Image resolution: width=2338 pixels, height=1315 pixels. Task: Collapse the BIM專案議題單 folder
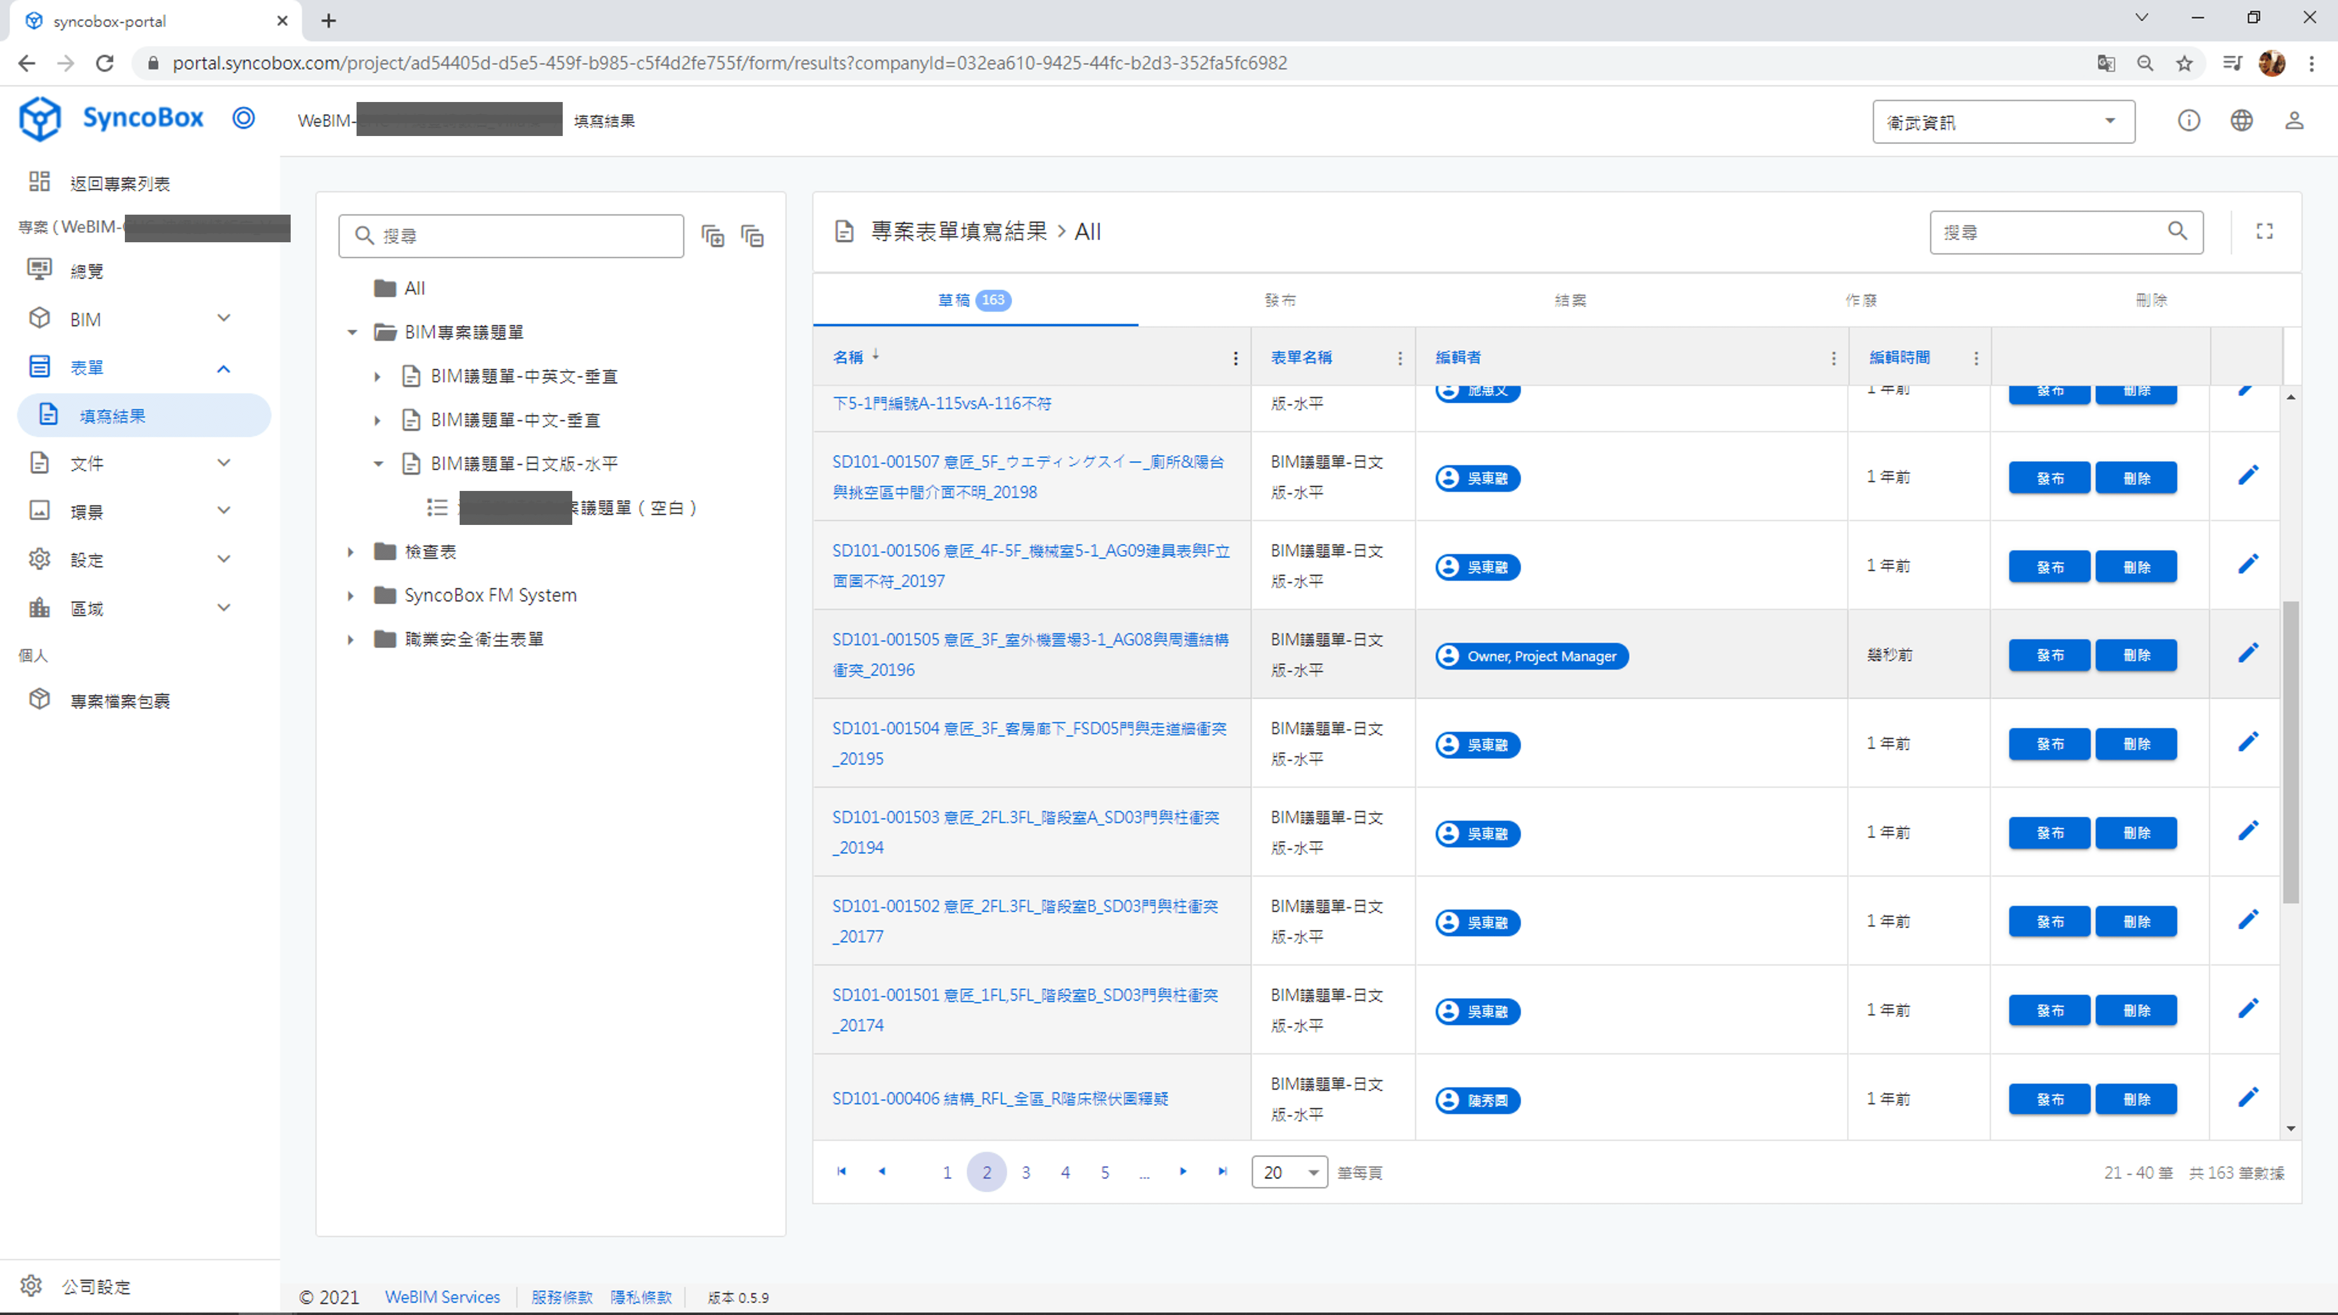point(352,332)
